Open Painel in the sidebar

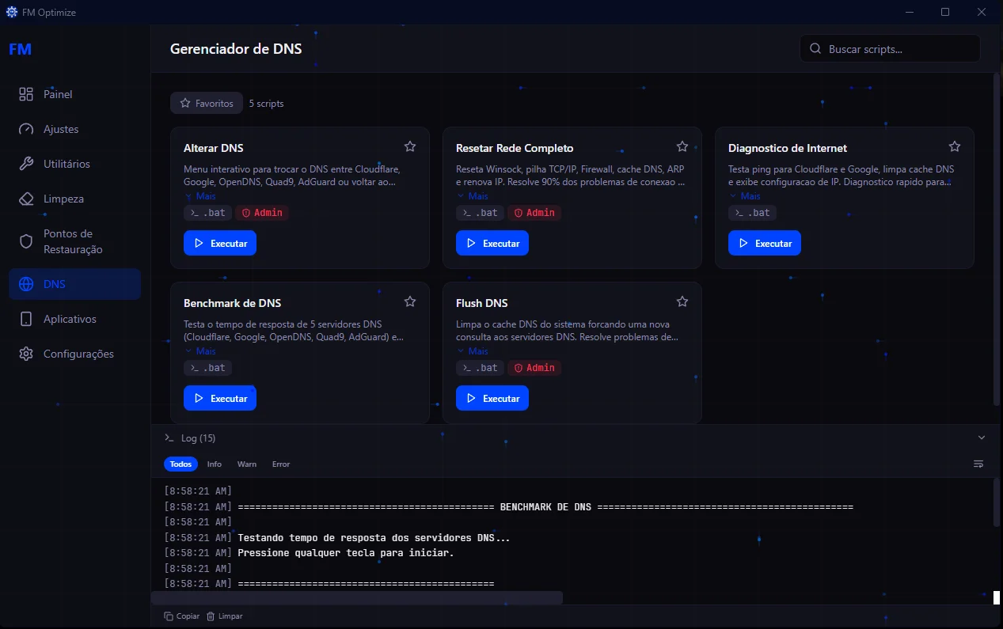click(x=74, y=94)
